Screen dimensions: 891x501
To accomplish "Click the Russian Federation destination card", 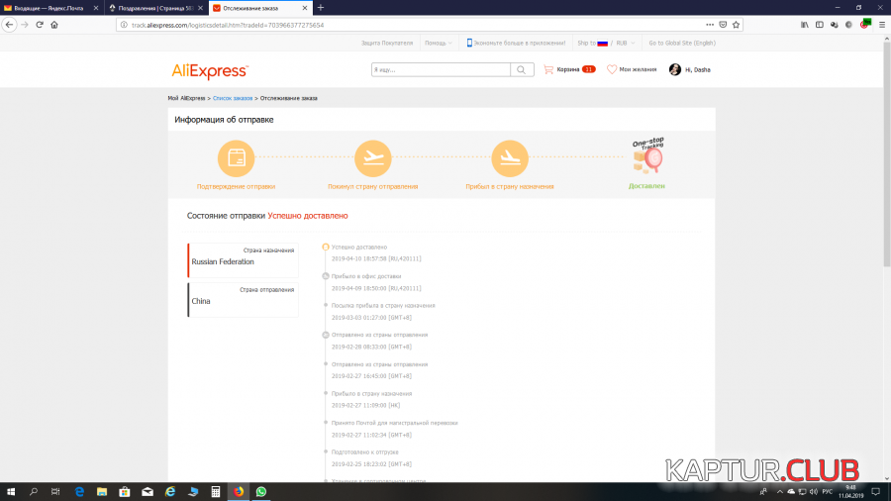I will (243, 260).
